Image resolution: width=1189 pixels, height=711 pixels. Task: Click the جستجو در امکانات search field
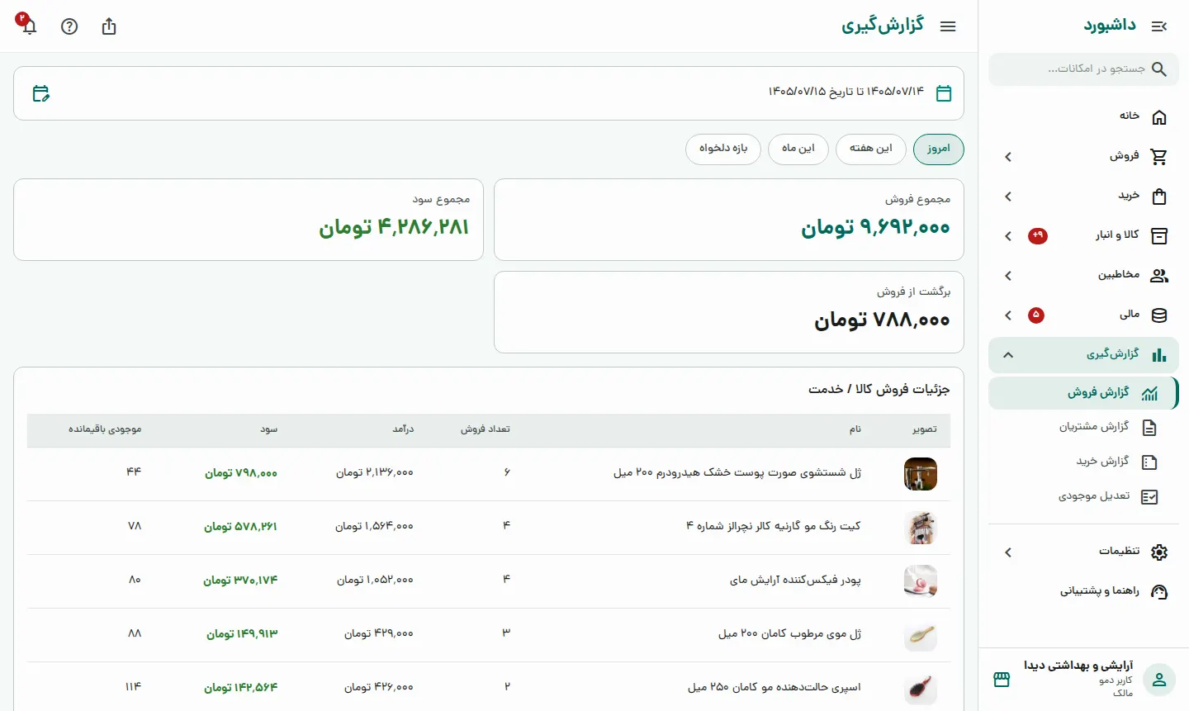click(x=1083, y=69)
